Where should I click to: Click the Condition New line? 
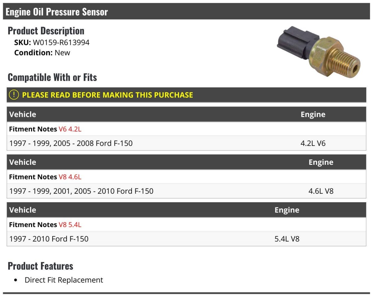[x=42, y=53]
